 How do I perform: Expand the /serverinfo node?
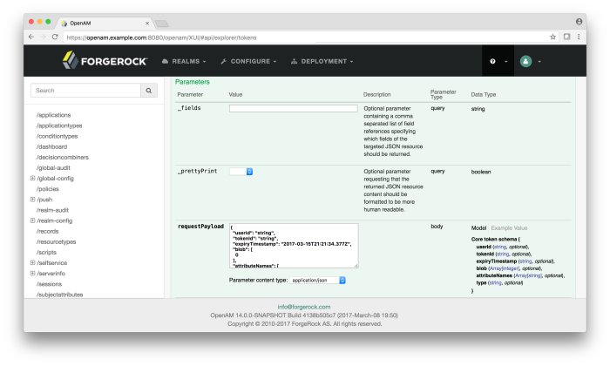(33, 273)
